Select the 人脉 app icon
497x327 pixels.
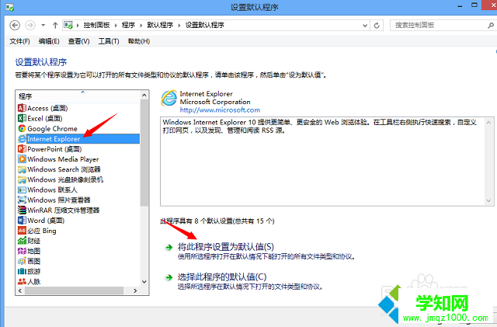coord(22,281)
